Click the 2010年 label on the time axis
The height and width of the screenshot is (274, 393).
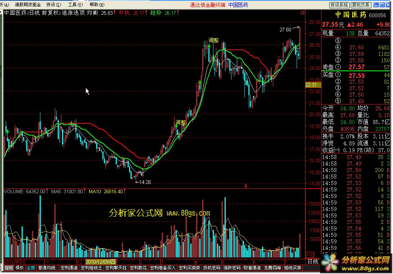coord(12,262)
